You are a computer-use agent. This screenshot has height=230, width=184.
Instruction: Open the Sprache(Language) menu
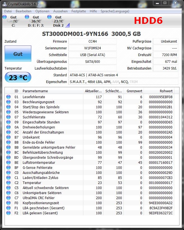115,11
